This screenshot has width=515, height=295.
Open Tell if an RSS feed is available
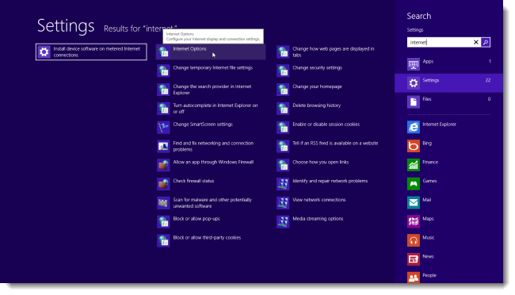tap(330, 147)
